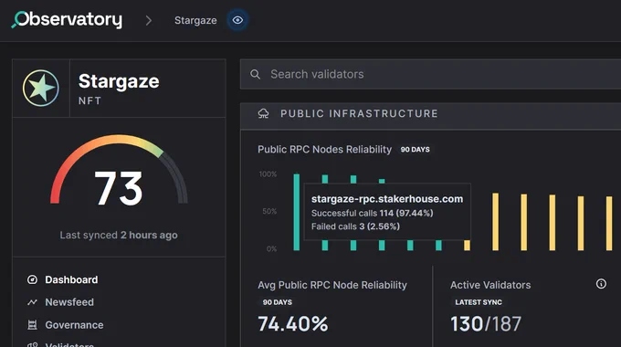The image size is (621, 347).
Task: Click the Avg Public RPC Node Reliability label
Action: 332,285
